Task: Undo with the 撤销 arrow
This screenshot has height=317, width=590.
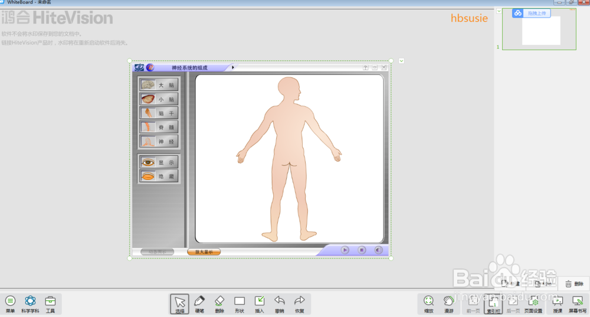Action: click(280, 304)
